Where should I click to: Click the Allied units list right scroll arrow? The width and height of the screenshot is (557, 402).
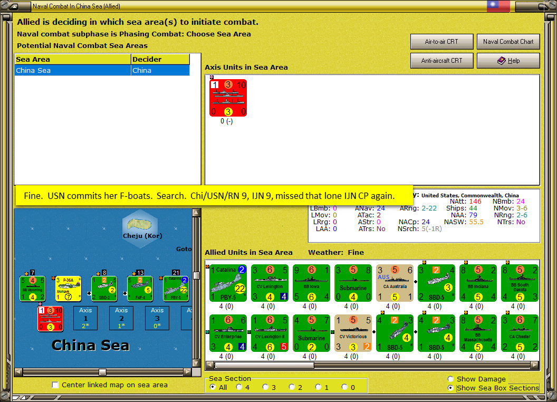535,365
